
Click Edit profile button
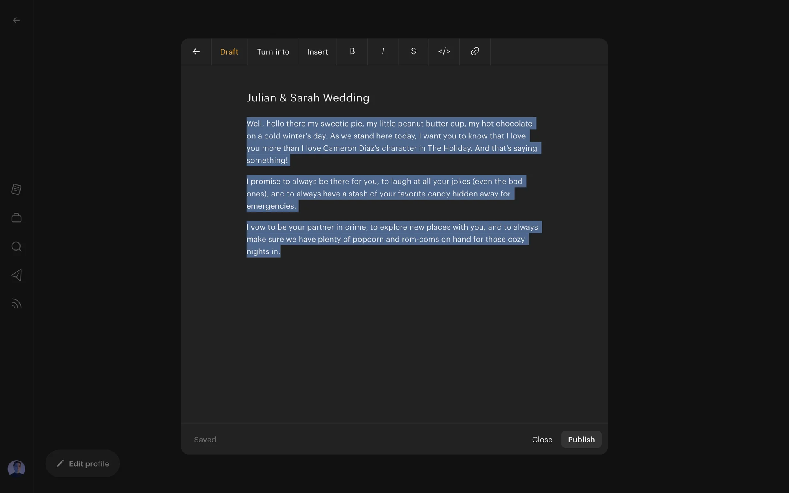83,463
